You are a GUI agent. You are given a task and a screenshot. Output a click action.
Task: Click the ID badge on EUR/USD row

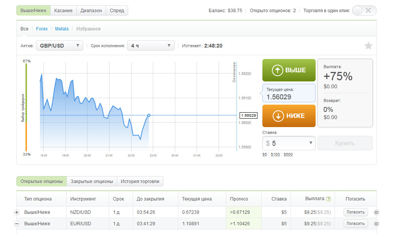click(x=376, y=224)
